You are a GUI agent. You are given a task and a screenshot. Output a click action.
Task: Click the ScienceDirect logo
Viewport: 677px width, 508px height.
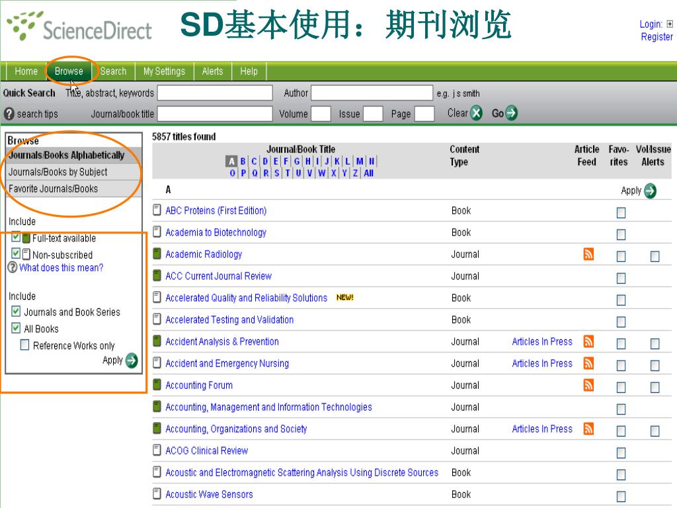point(79,26)
